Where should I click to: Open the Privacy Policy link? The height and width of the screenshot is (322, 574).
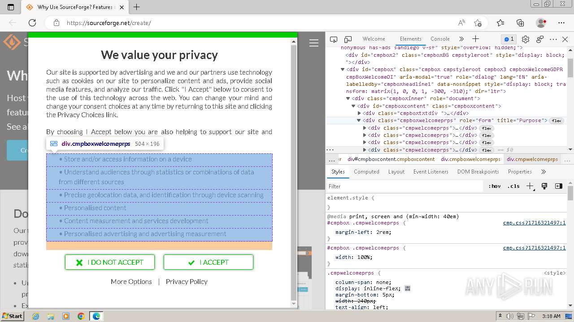pyautogui.click(x=187, y=281)
